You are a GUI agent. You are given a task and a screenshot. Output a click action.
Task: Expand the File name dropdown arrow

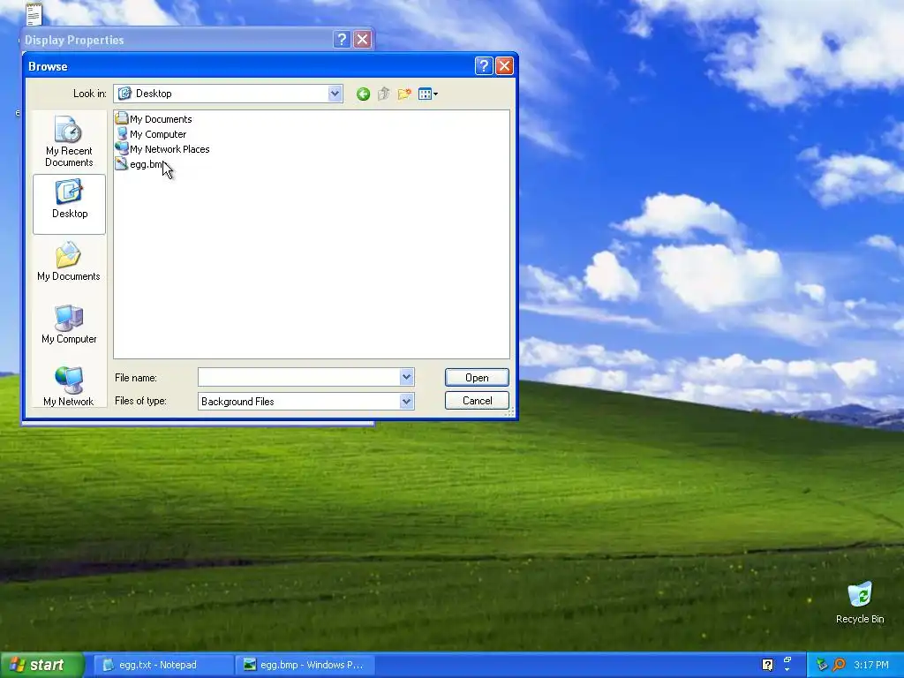tap(406, 377)
